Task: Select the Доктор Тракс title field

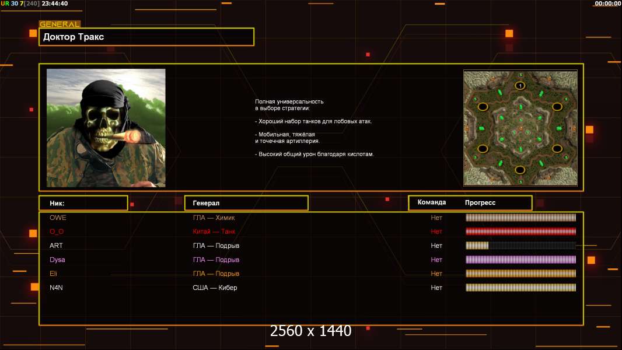Action: click(x=146, y=37)
